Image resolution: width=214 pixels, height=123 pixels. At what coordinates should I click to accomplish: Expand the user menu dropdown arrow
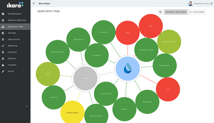pos(211,3)
